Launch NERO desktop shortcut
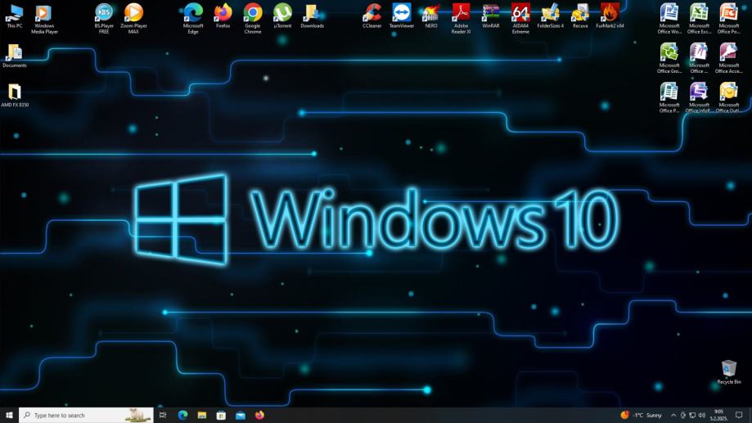 [x=431, y=16]
